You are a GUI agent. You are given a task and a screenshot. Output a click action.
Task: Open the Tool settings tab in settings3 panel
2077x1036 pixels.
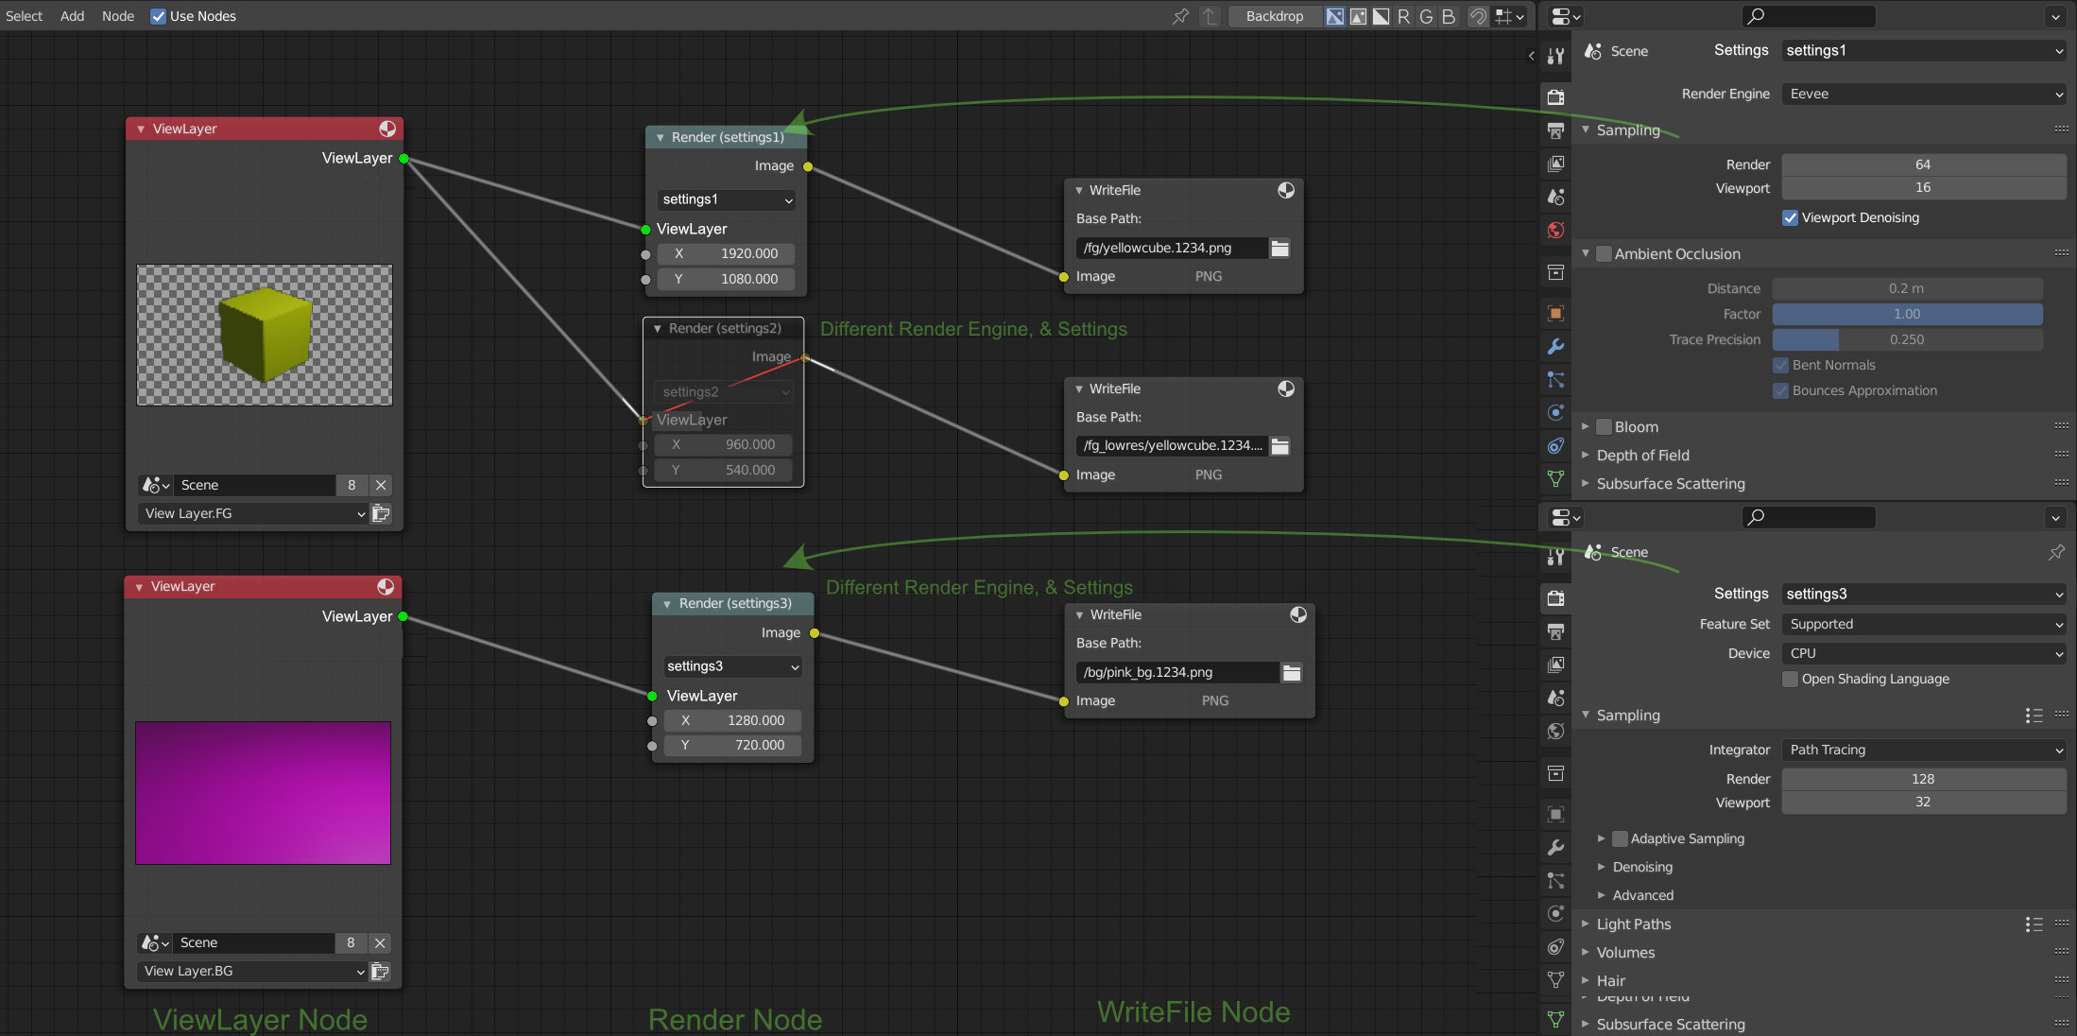pos(1555,557)
